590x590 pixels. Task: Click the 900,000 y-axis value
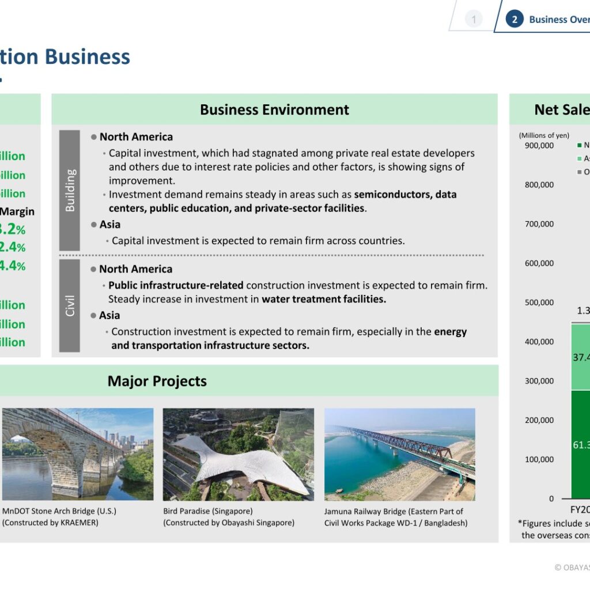click(x=539, y=145)
